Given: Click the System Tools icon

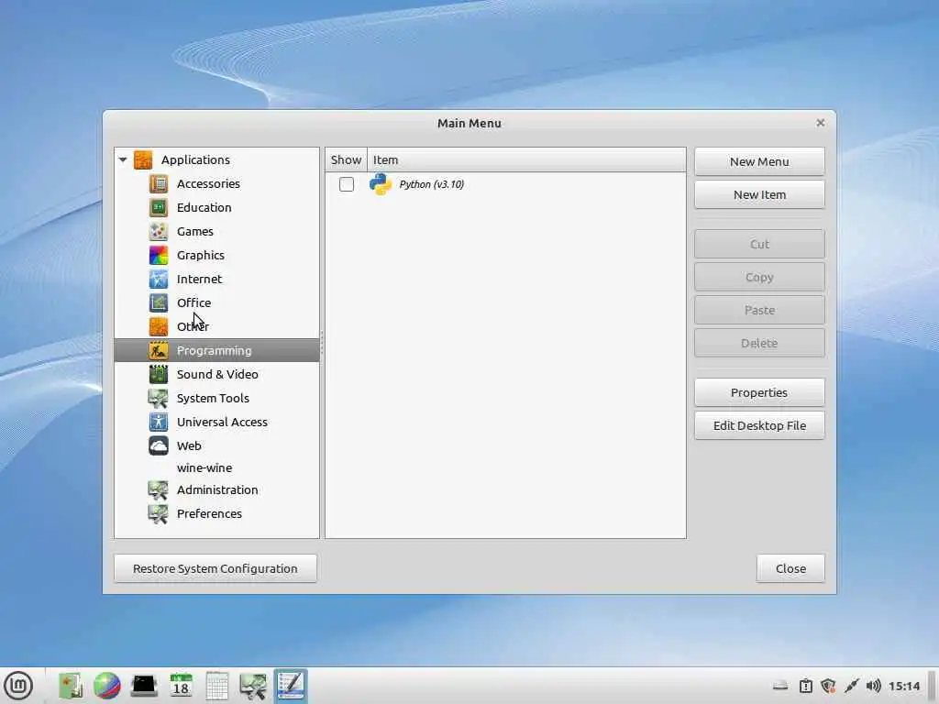Looking at the screenshot, I should 158,398.
